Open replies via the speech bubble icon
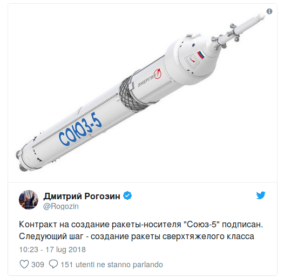Screen dimensions: 284x277 point(53,265)
